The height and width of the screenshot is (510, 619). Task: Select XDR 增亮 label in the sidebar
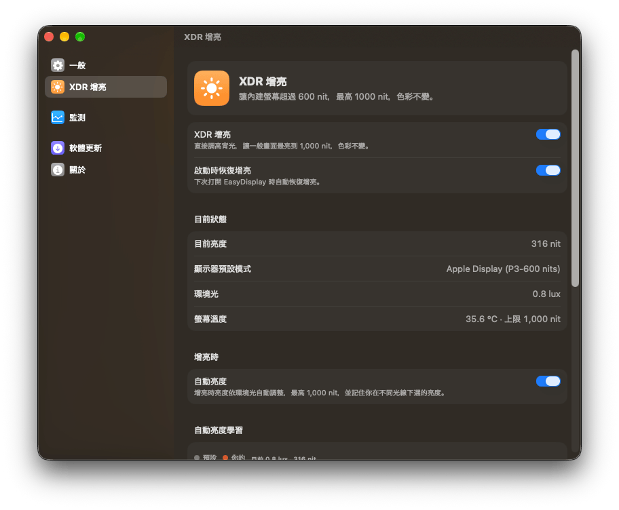click(x=88, y=87)
